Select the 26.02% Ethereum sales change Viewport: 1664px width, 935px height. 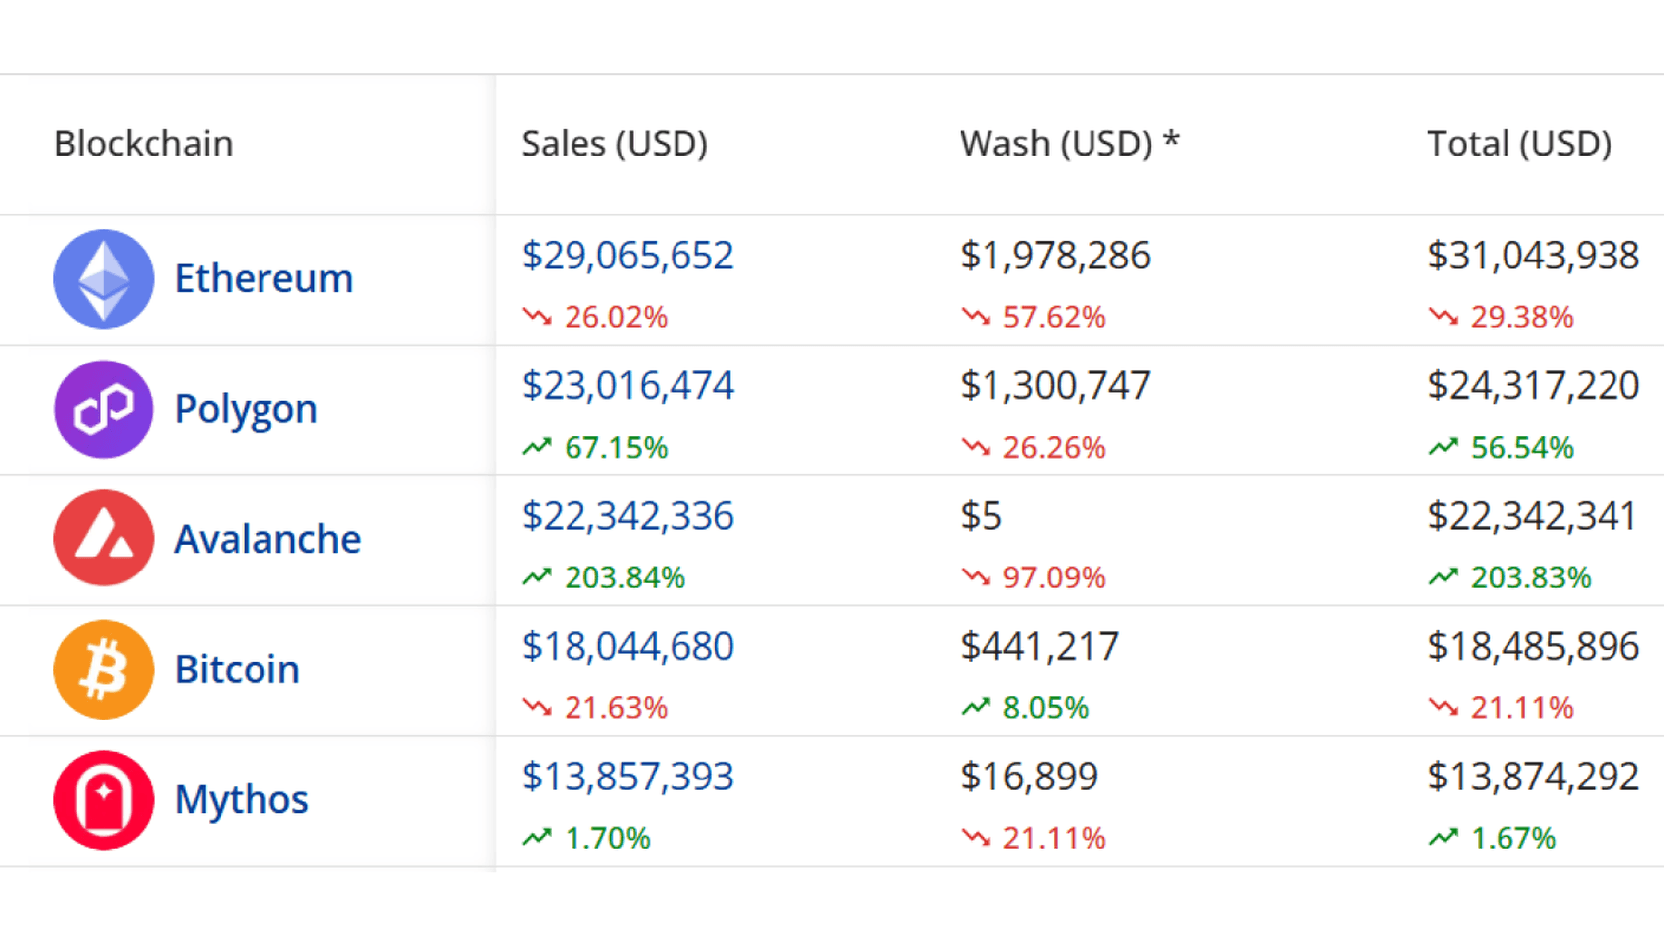(616, 317)
